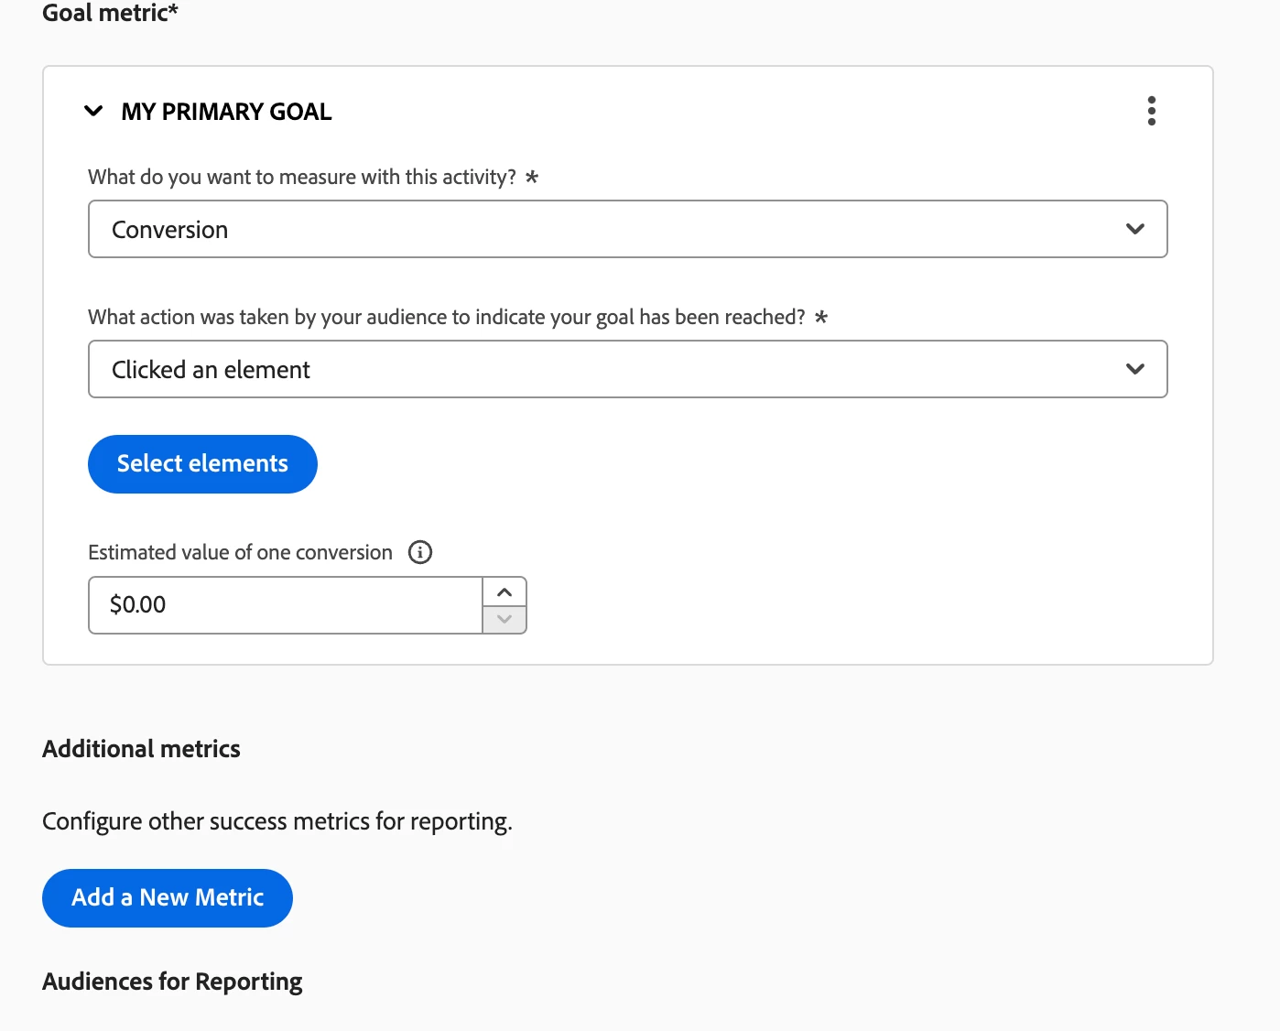The image size is (1280, 1031).
Task: Click the MY PRIMARY GOAL title text
Action: (x=226, y=112)
